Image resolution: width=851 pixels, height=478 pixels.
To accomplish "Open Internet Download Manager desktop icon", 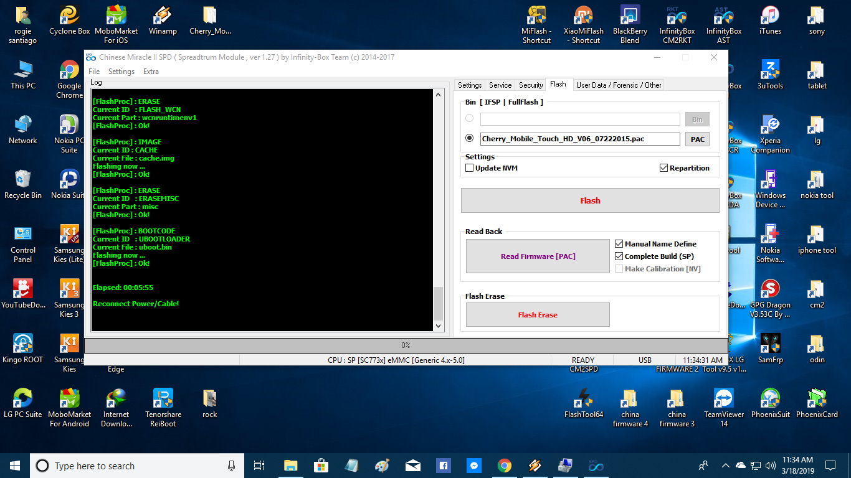I will point(116,408).
